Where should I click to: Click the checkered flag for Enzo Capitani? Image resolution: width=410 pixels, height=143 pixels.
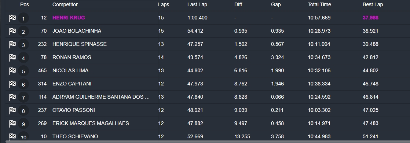click(12, 84)
